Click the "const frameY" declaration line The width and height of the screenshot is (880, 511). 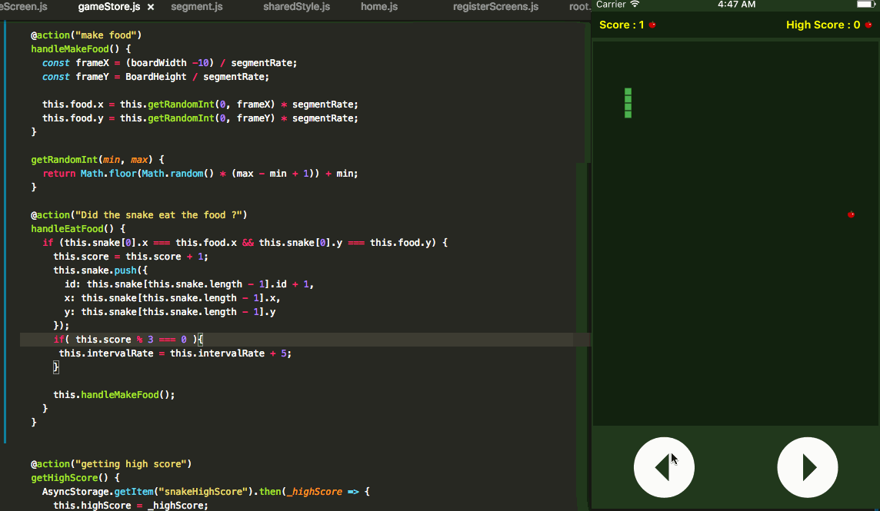[155, 77]
